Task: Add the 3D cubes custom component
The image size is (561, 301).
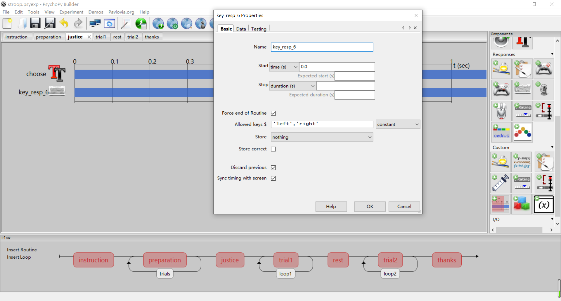Action: click(x=522, y=204)
